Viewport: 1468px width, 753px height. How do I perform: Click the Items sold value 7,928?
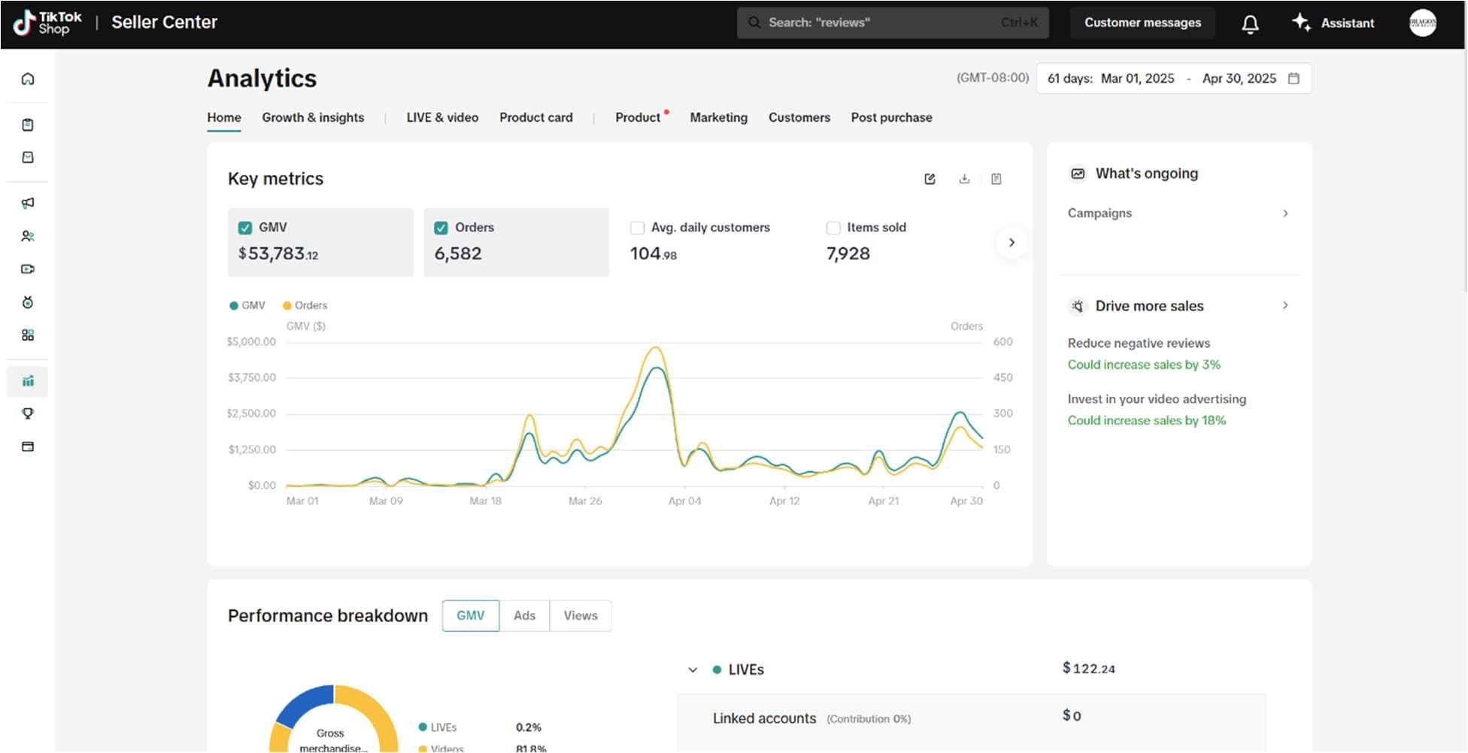(848, 253)
